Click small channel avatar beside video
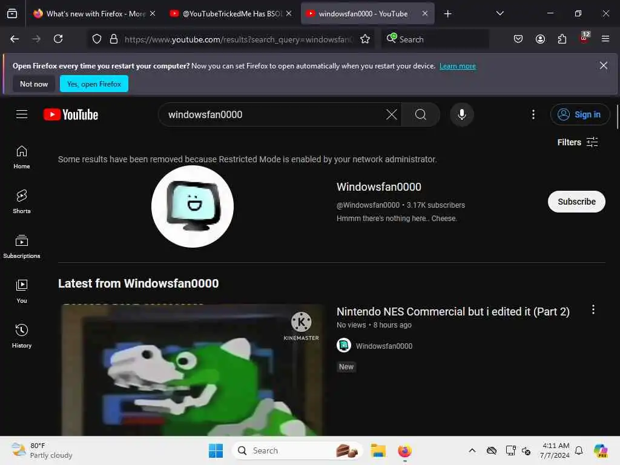Image resolution: width=620 pixels, height=465 pixels. click(x=344, y=345)
